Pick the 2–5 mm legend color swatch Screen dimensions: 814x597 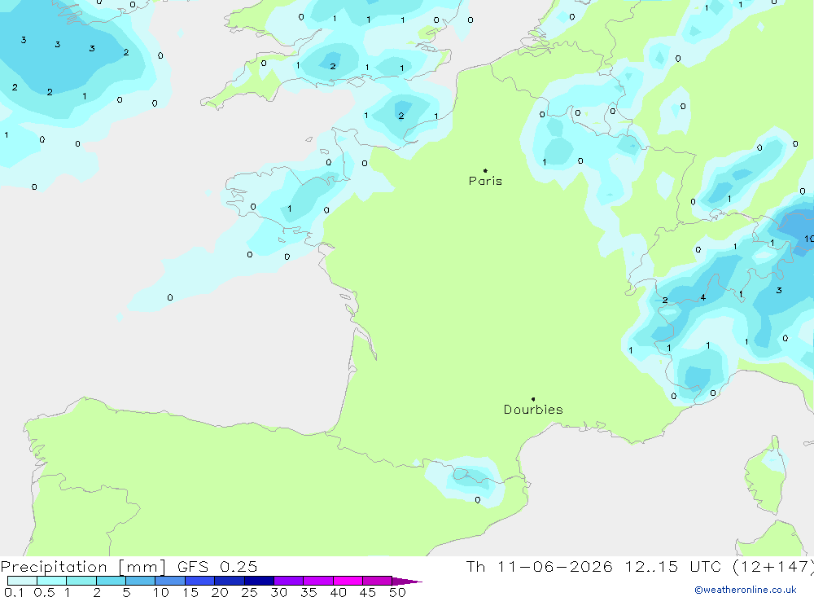[111, 581]
